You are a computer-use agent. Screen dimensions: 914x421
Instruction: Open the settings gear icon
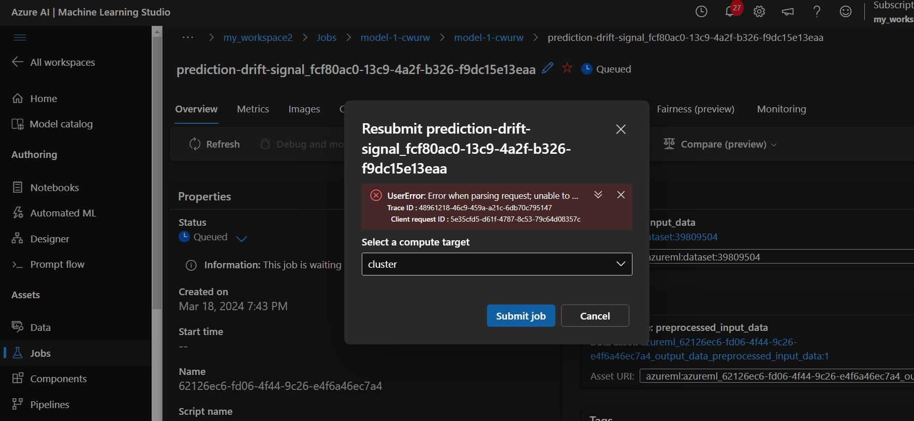pyautogui.click(x=759, y=11)
